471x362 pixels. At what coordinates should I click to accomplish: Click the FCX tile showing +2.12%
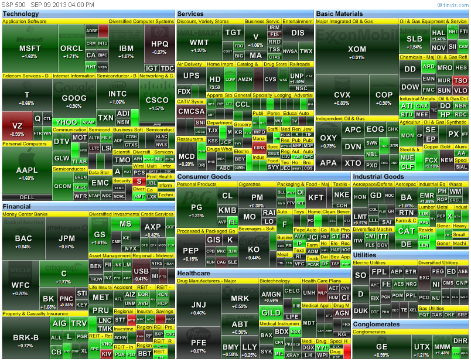(x=431, y=160)
